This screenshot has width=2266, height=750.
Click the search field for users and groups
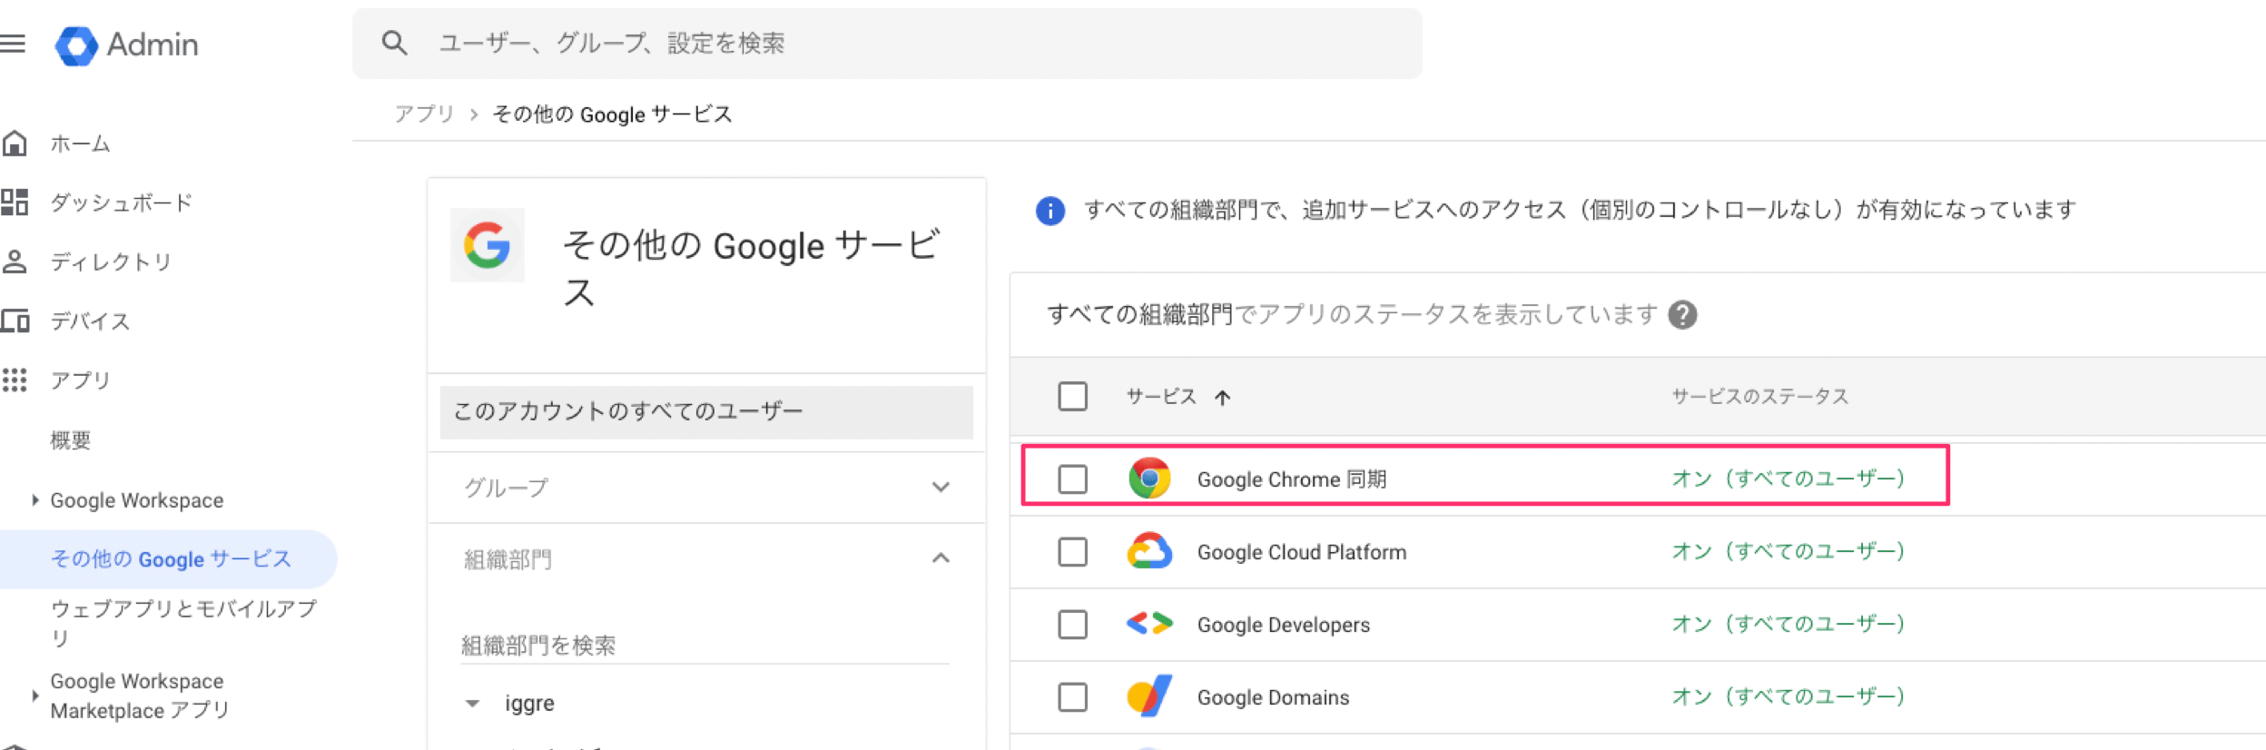pyautogui.click(x=887, y=44)
